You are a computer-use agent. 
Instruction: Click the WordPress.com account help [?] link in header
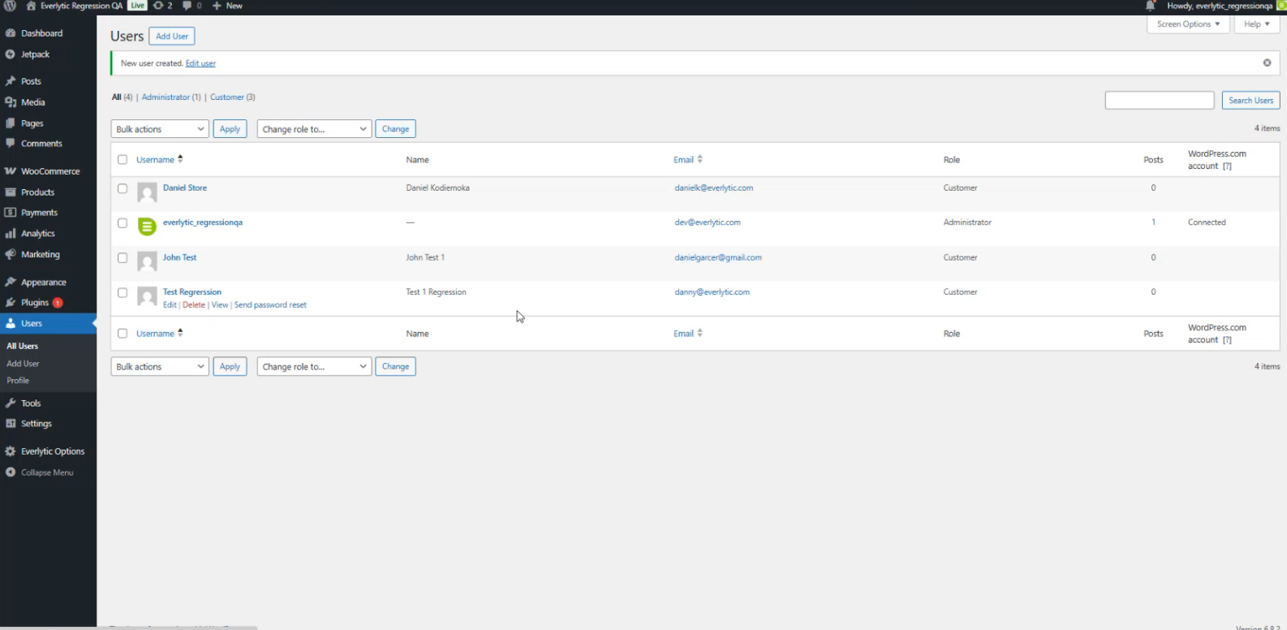1227,166
